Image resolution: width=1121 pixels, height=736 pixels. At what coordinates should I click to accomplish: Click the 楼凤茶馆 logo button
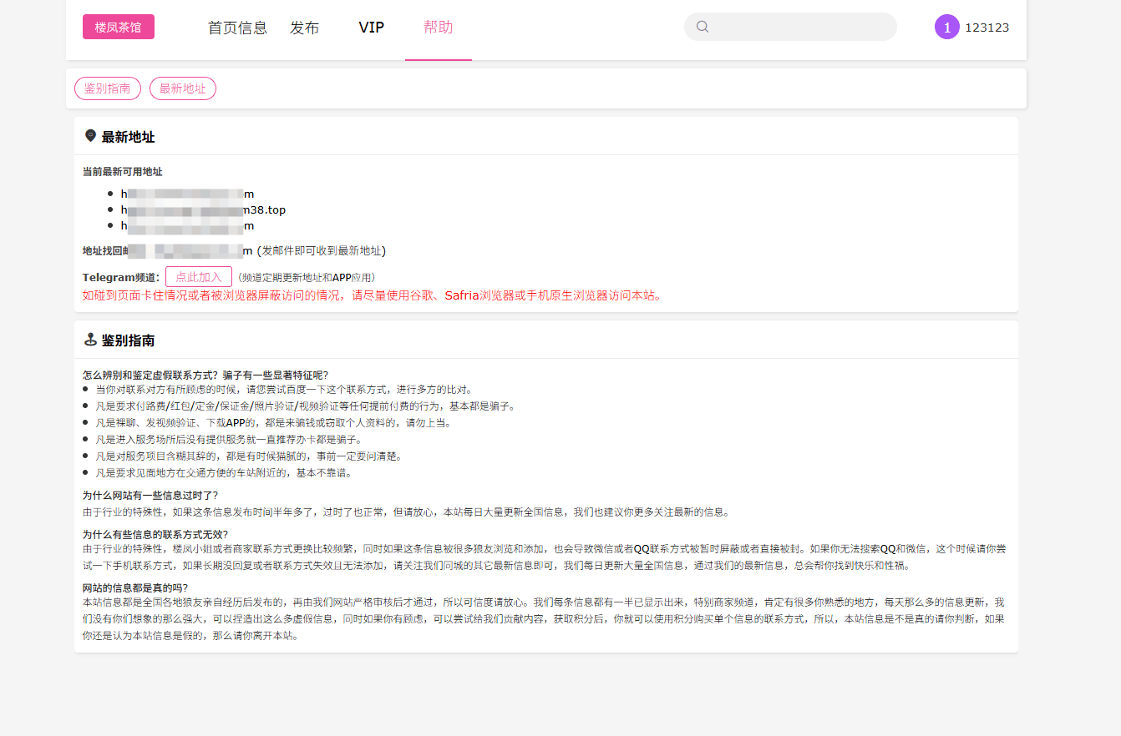click(x=118, y=27)
